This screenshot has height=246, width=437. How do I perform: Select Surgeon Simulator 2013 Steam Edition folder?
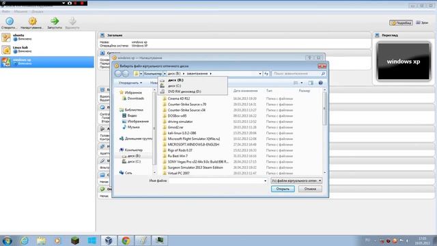click(x=195, y=167)
